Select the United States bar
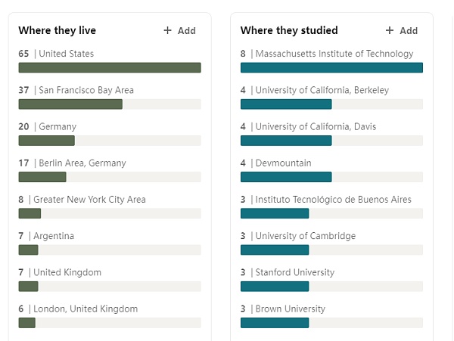This screenshot has width=454, height=341. point(110,67)
